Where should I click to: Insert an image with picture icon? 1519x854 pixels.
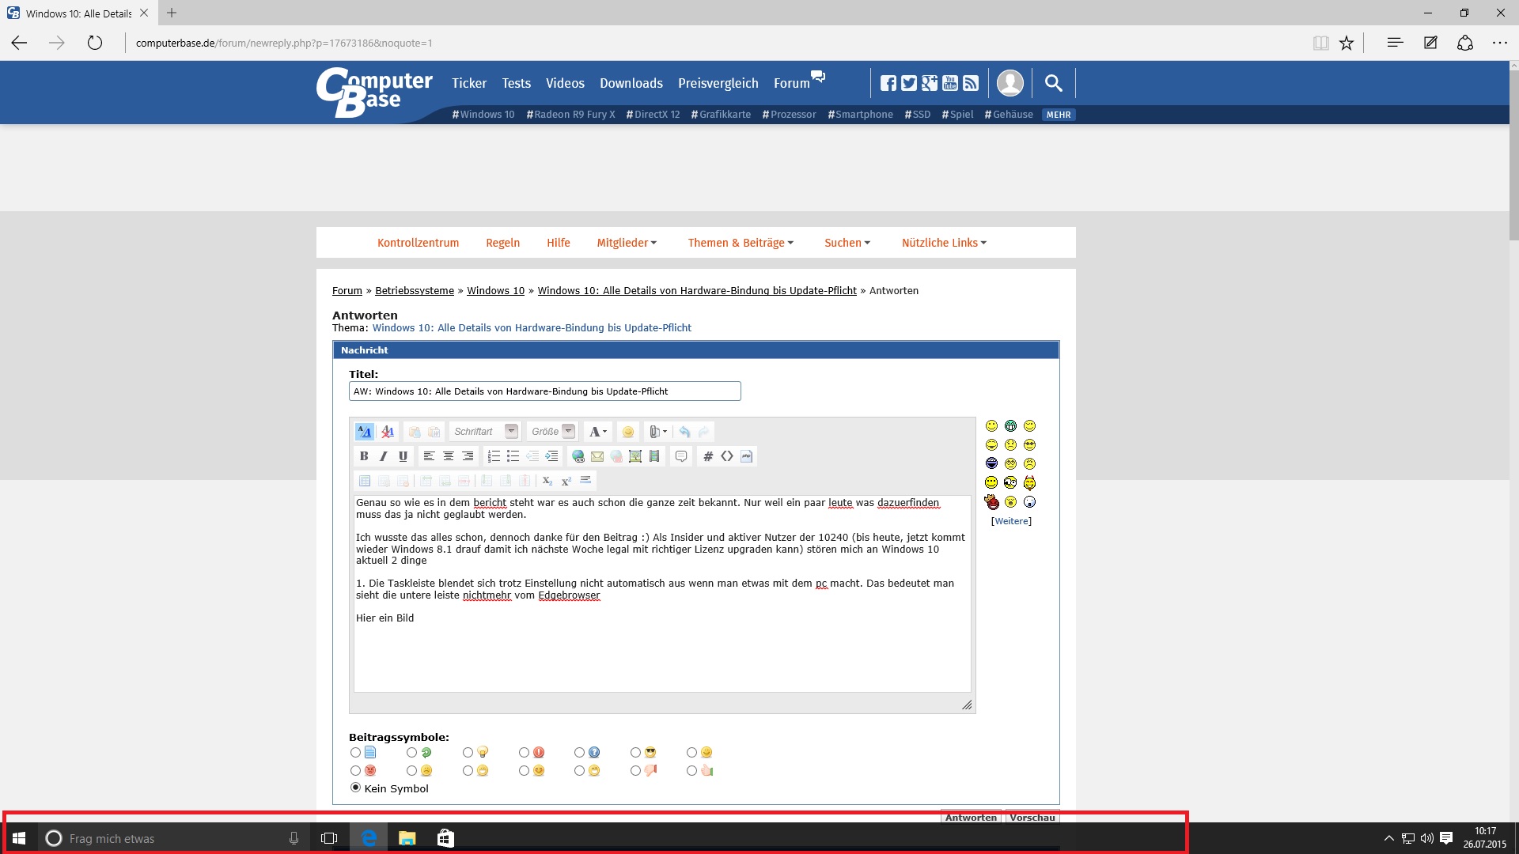tap(635, 456)
